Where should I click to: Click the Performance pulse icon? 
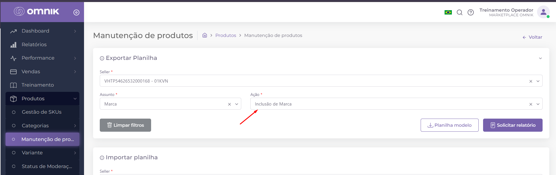click(13, 58)
